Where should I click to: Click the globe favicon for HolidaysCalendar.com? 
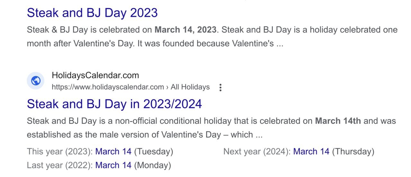click(x=36, y=81)
